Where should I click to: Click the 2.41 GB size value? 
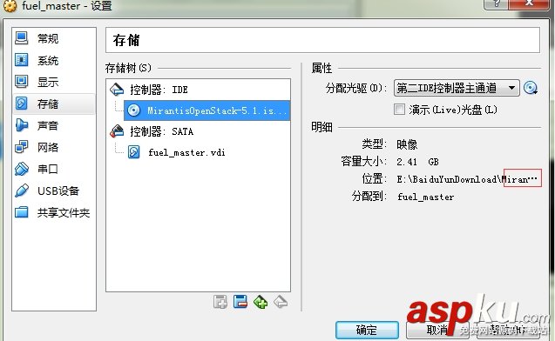(417, 162)
